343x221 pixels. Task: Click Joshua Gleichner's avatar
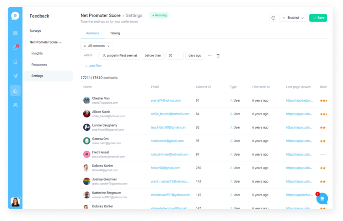point(87,181)
